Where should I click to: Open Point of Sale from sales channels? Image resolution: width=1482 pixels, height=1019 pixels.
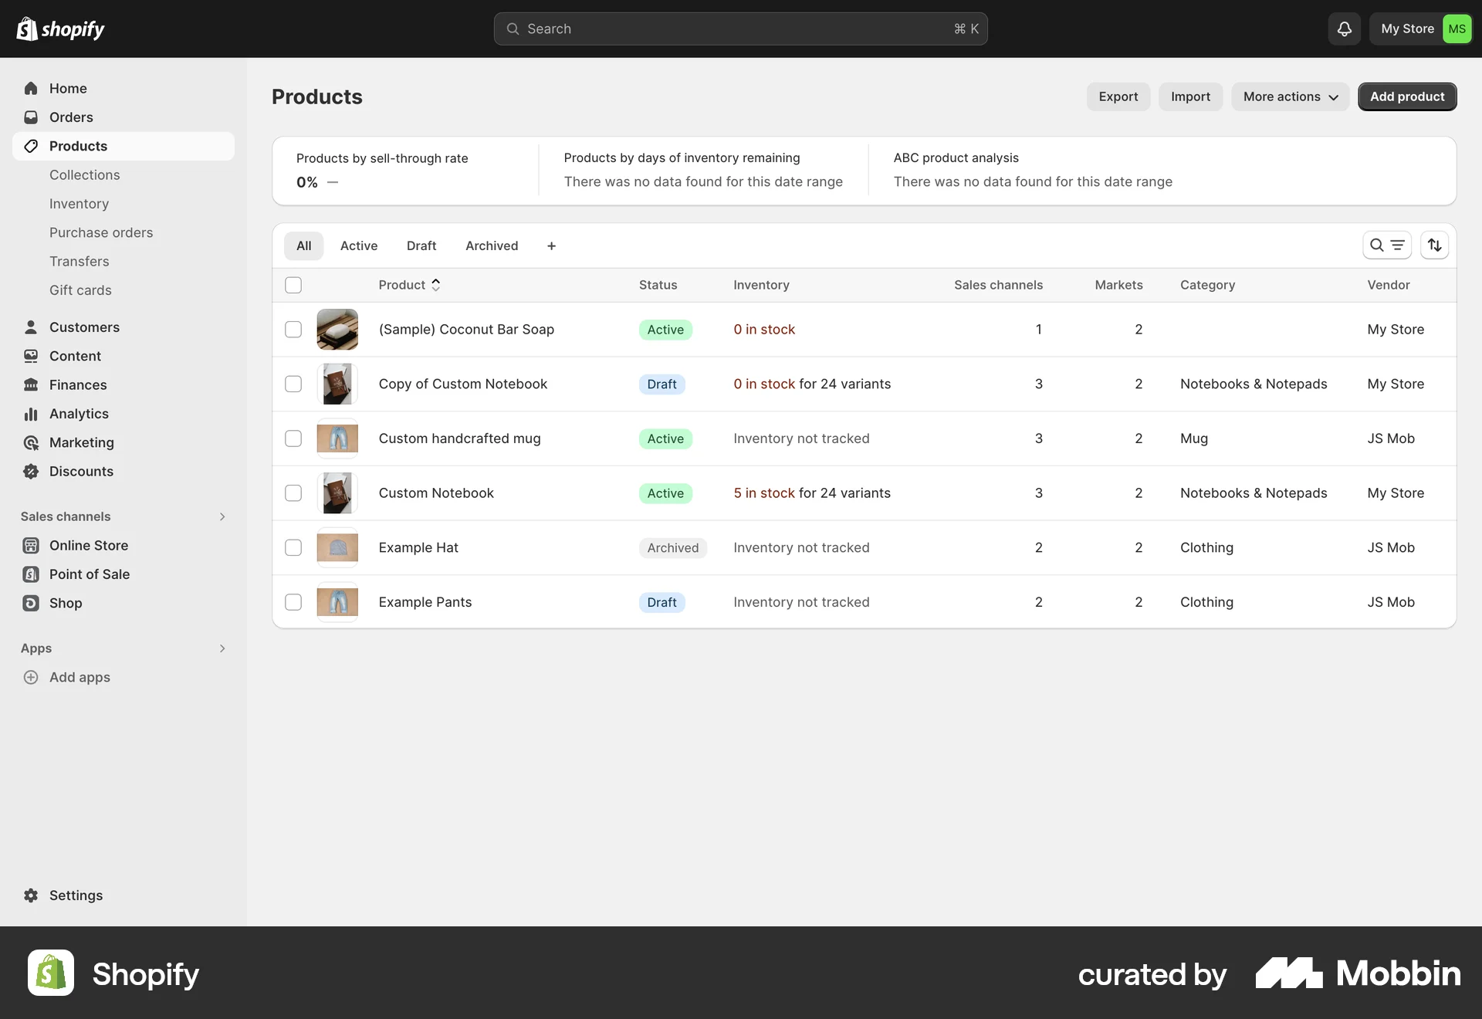[89, 574]
